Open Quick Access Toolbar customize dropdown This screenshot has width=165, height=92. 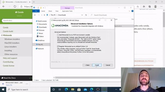(x=43, y=8)
